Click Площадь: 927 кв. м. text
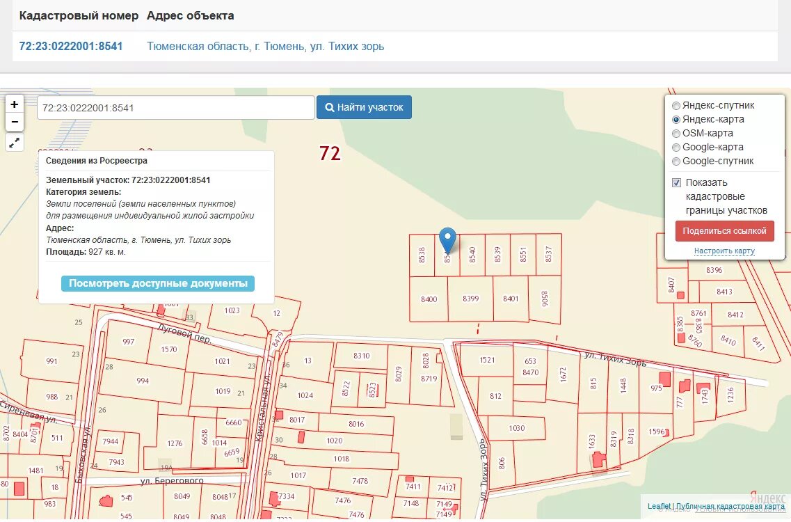 86,252
